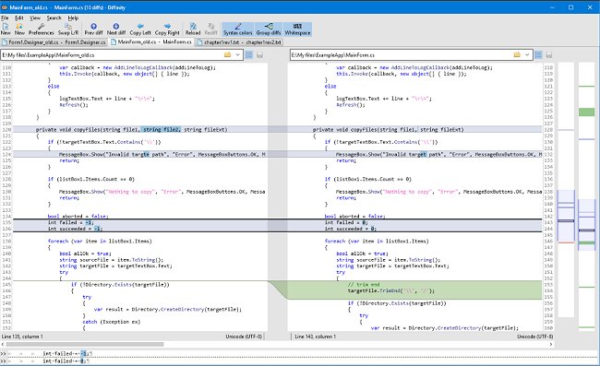Go to Next diff
600x366 pixels.
tap(116, 29)
